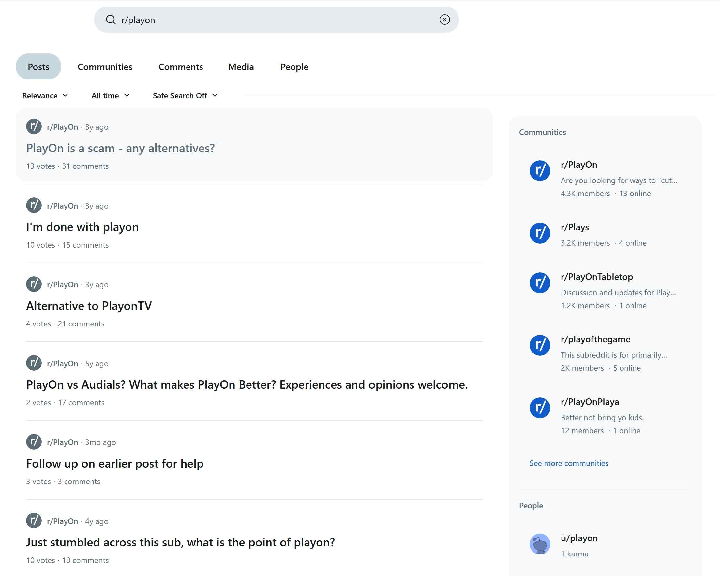Click in the search input with 'r/playon'

click(x=277, y=20)
